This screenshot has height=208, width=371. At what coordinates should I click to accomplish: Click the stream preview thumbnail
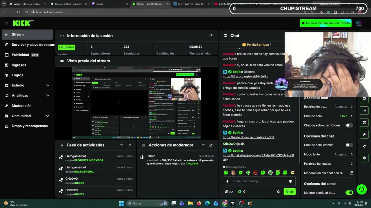click(136, 103)
